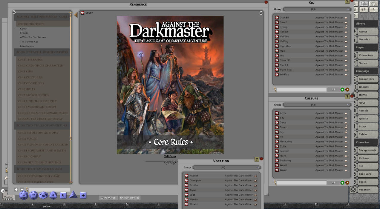Click the Reference index scrollbar
The image size is (380, 209).
pos(71,97)
